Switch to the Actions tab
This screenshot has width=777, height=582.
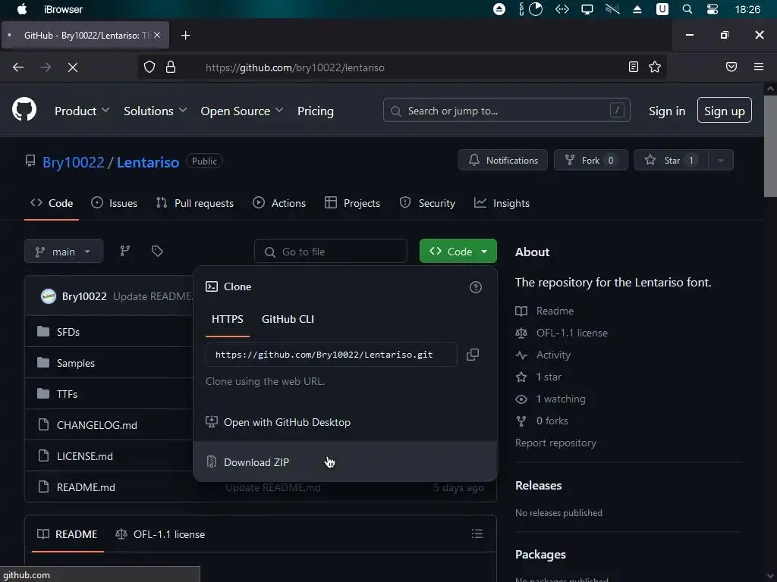(x=279, y=203)
